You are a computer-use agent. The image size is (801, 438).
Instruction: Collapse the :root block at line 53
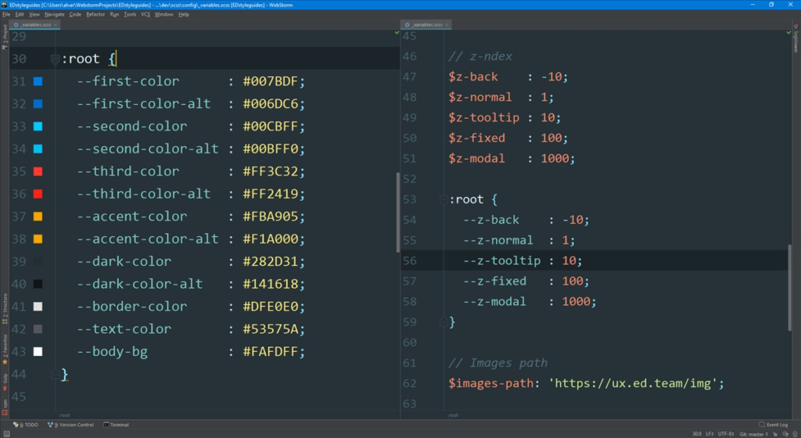(x=443, y=199)
